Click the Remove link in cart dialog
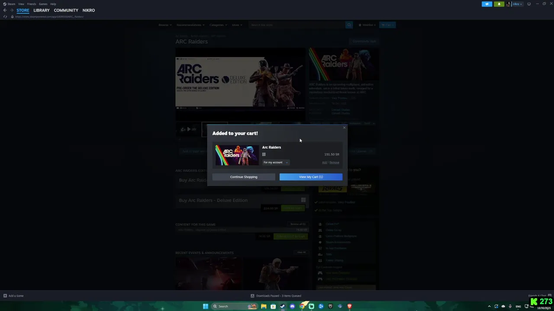Image resolution: width=554 pixels, height=311 pixels. (334, 162)
